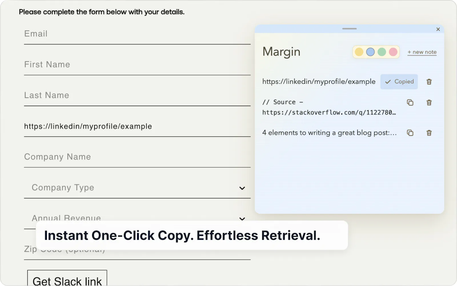Select the '// Source - https://stackoverflow.com' note text

(x=329, y=107)
